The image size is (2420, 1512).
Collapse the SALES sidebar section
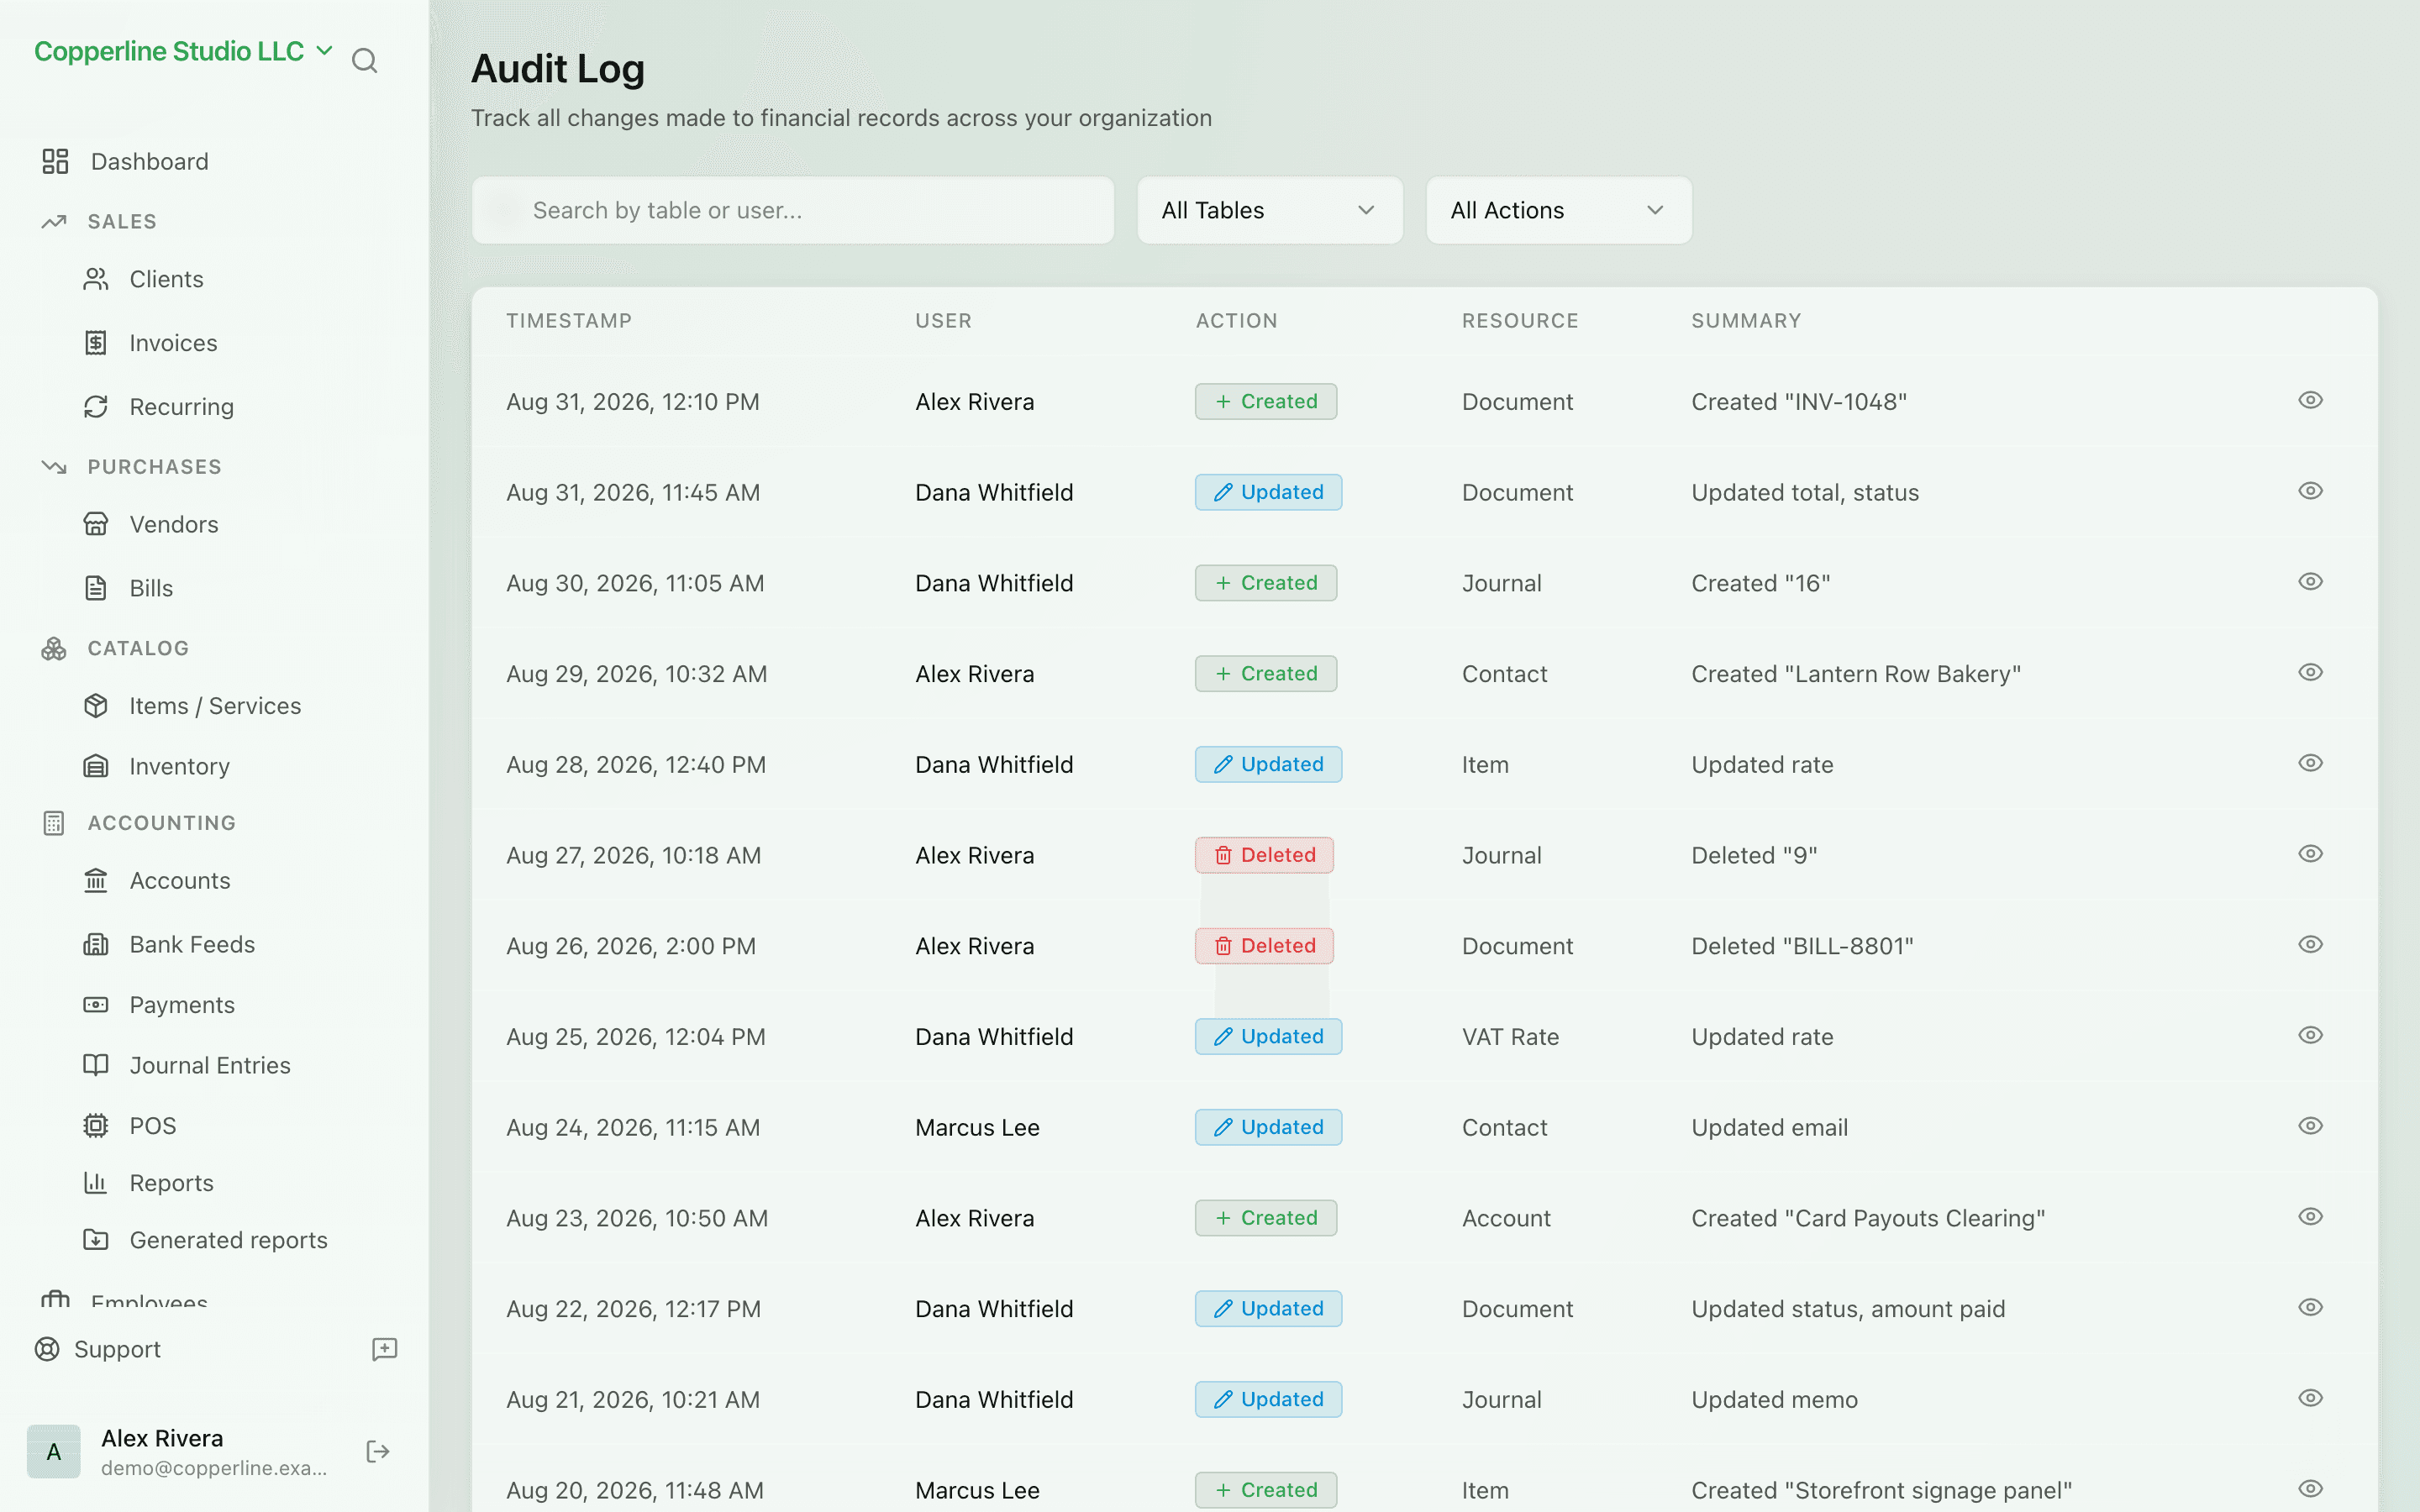(x=122, y=221)
